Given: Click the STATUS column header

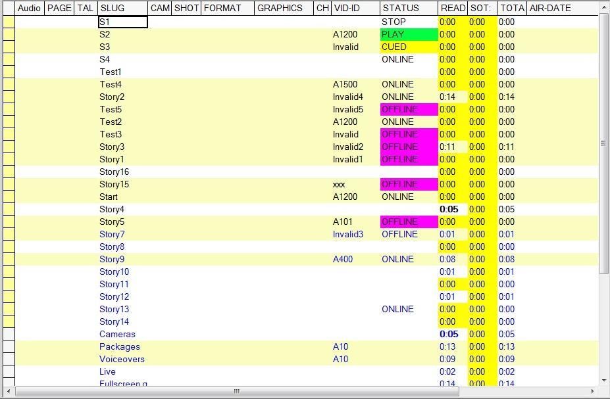Looking at the screenshot, I should point(409,8).
